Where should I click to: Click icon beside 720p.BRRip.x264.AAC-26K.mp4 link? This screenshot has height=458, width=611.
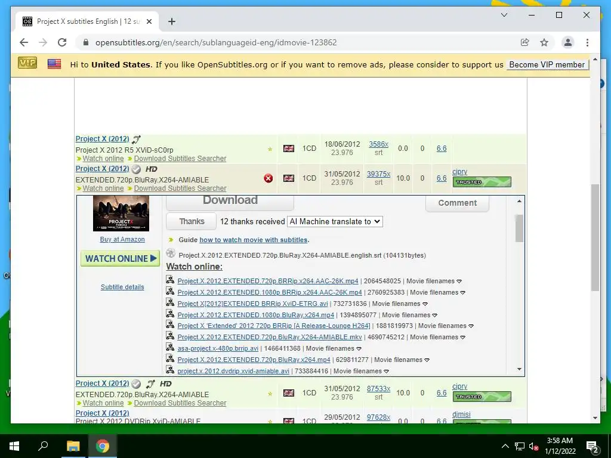[170, 280]
